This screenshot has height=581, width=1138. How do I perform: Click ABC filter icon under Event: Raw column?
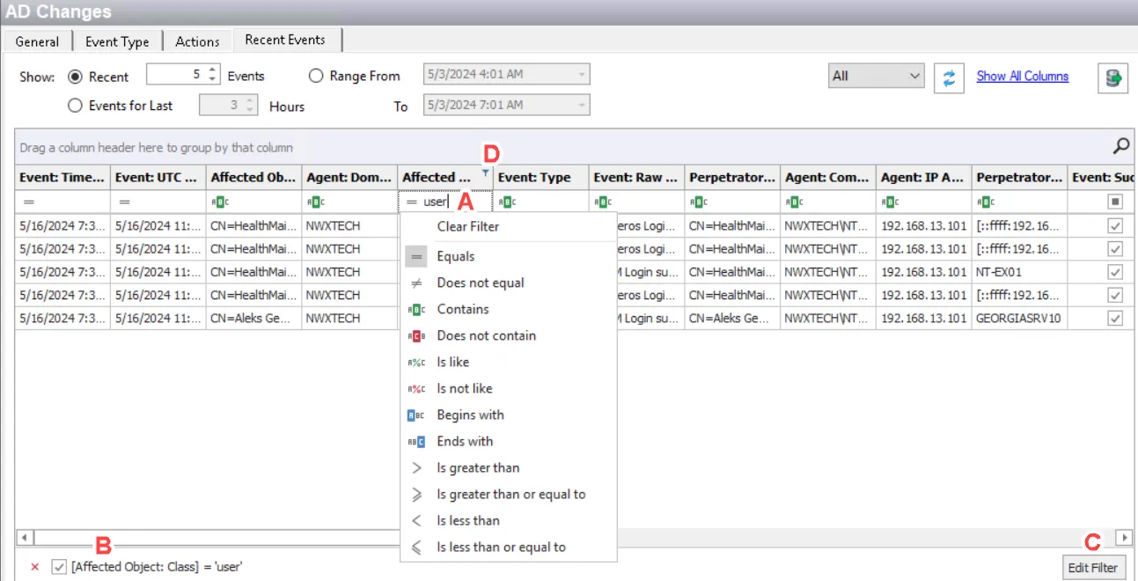603,202
